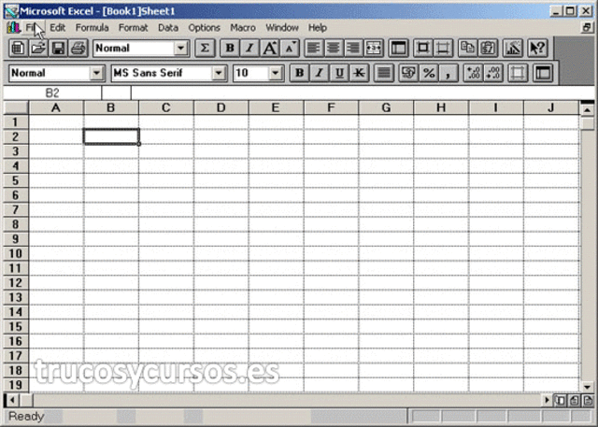Click in the formula bar entry area
Viewport: 598px width, 427px height.
(363, 93)
